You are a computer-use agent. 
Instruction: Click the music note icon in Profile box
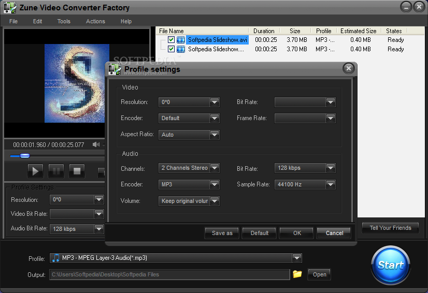55,258
